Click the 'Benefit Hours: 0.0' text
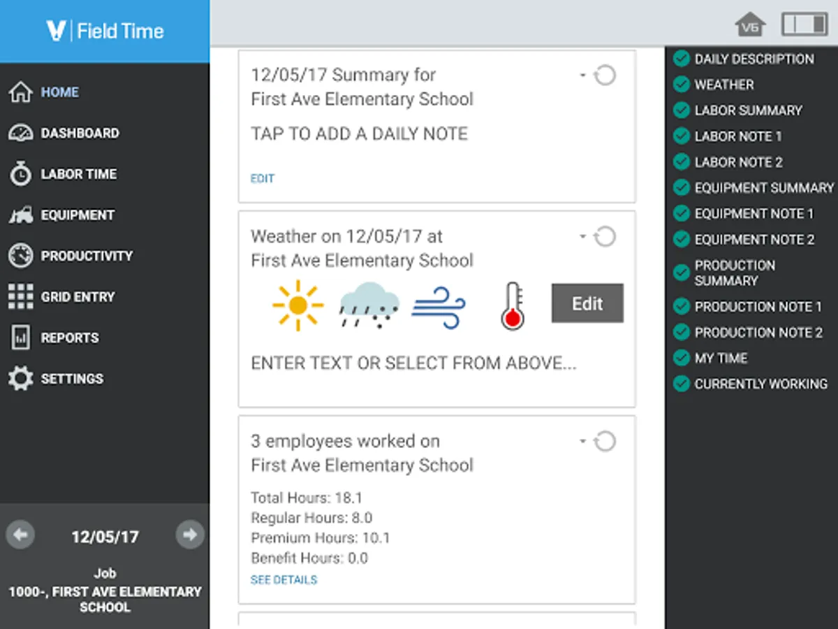The height and width of the screenshot is (629, 838). (309, 558)
